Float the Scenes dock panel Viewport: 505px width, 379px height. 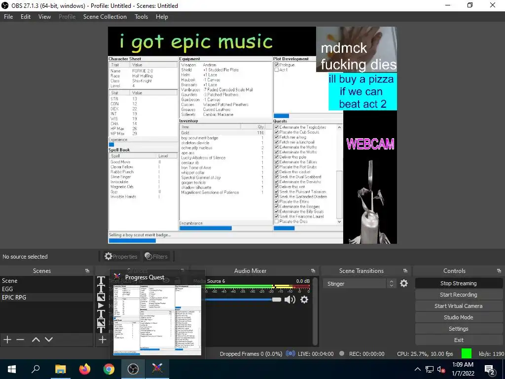pos(87,271)
